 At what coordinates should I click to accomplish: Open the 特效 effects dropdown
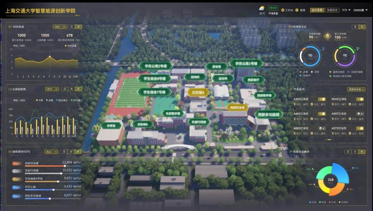(346, 10)
